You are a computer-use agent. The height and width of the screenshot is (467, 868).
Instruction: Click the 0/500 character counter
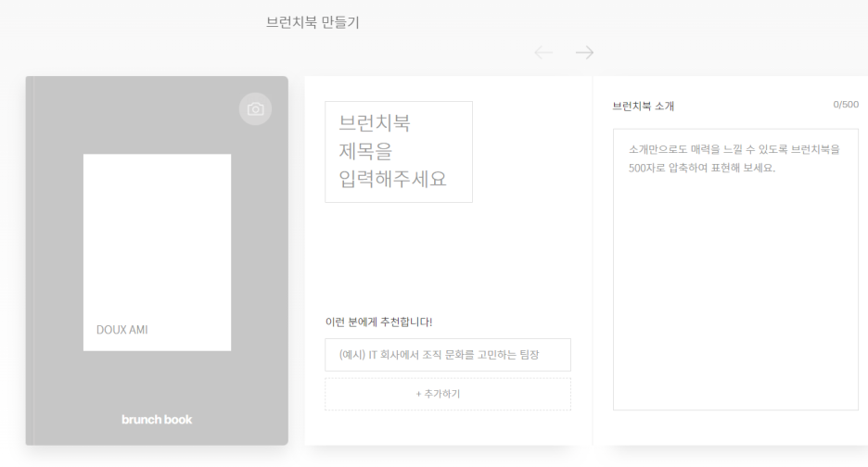[846, 105]
